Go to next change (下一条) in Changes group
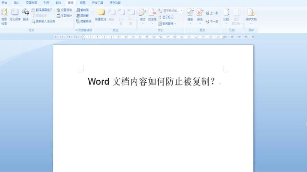The height and width of the screenshot is (172, 307). coord(212,21)
